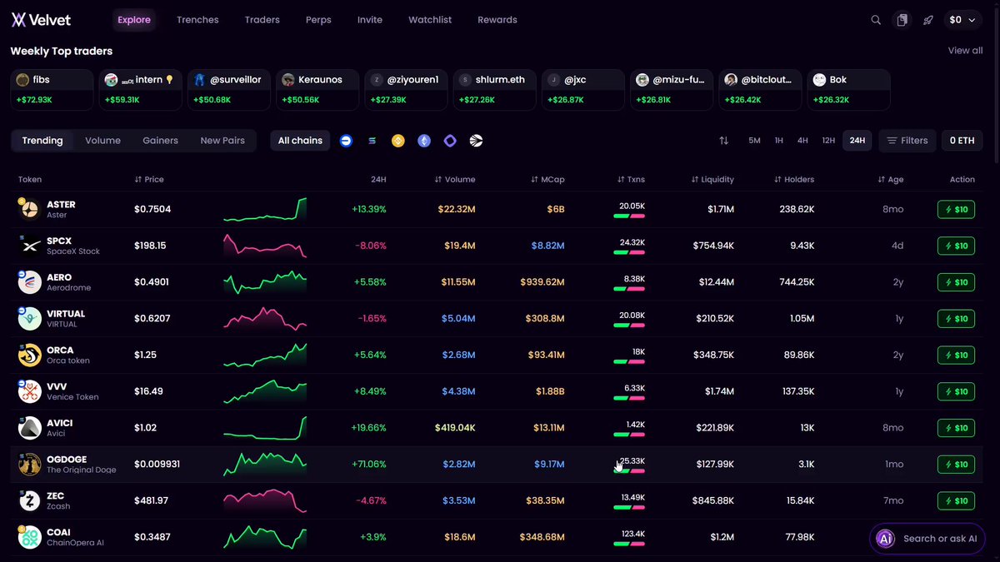Click the VVV Venice Token logo

coord(30,391)
